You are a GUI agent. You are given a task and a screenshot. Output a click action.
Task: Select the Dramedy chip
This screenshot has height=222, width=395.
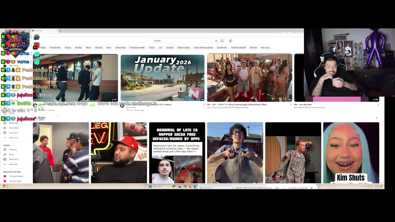point(170,48)
